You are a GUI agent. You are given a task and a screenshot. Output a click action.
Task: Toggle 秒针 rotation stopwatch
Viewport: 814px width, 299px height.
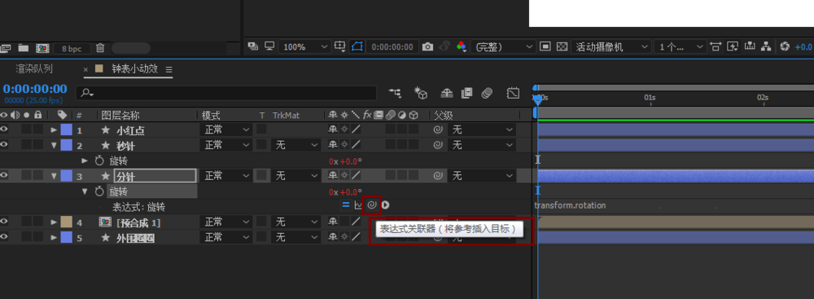click(x=99, y=161)
